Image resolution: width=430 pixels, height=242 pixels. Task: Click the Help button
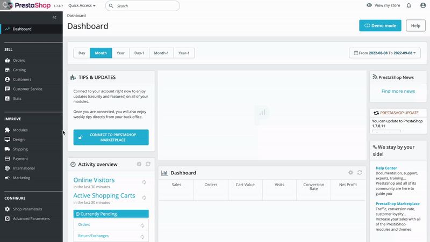(415, 25)
